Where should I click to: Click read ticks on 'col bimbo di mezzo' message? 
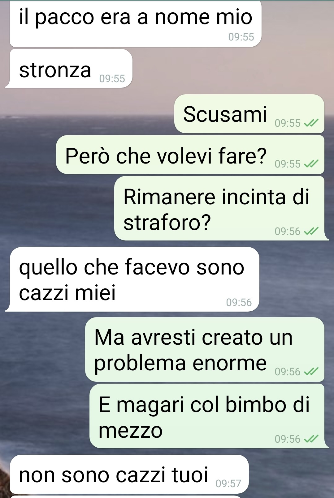tap(311, 439)
